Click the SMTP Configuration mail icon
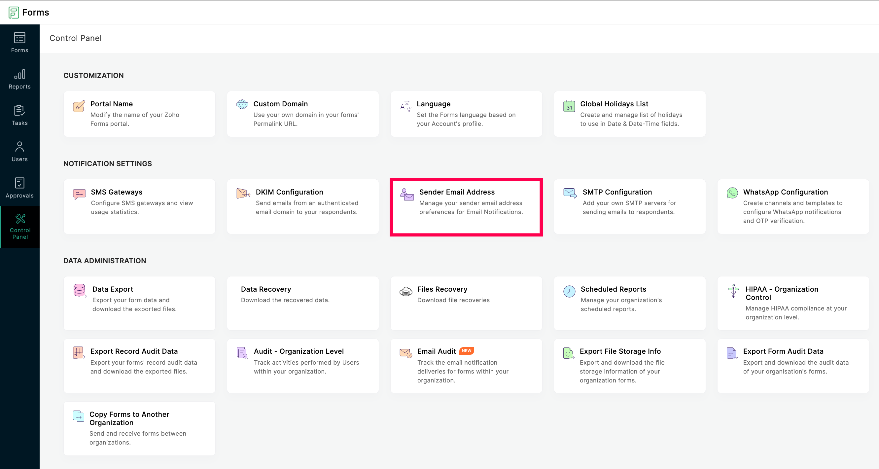 (570, 193)
